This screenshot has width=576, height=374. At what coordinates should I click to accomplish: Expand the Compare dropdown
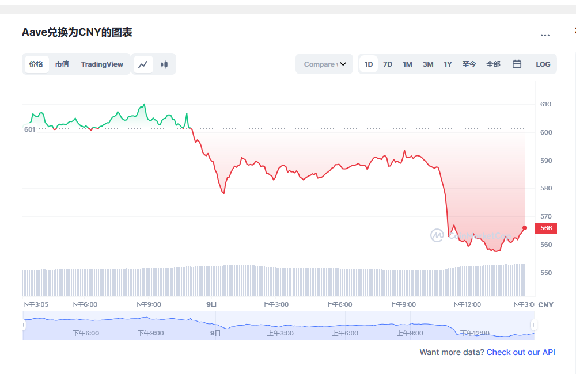324,64
